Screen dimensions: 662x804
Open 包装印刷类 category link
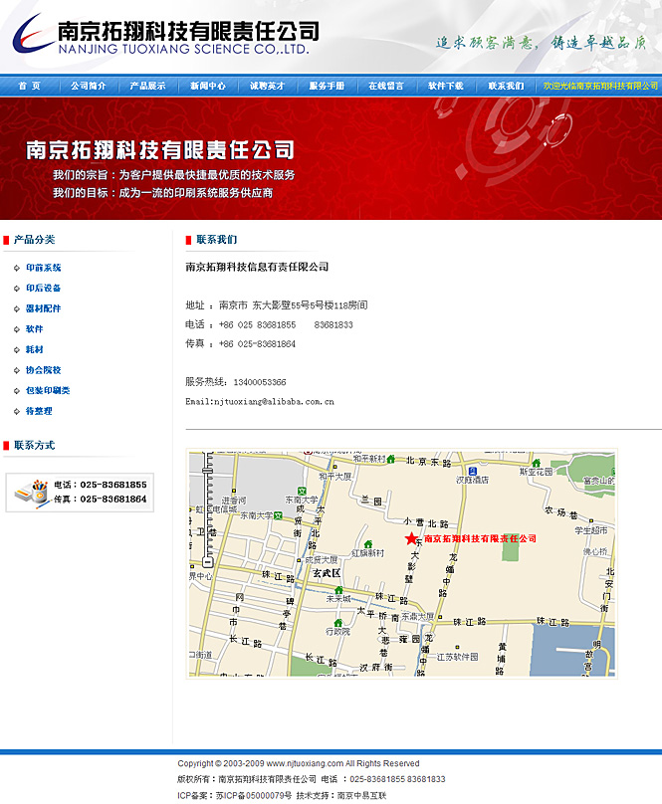click(x=48, y=391)
